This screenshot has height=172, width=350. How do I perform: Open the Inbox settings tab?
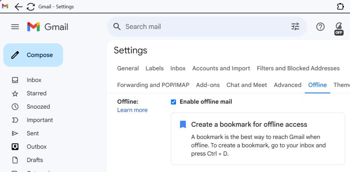point(178,68)
